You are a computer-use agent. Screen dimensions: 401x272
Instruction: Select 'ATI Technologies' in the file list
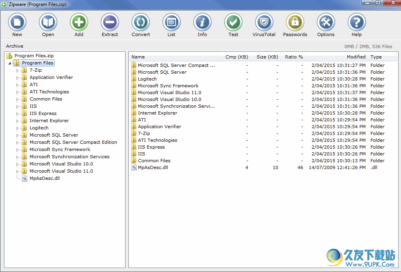point(158,140)
